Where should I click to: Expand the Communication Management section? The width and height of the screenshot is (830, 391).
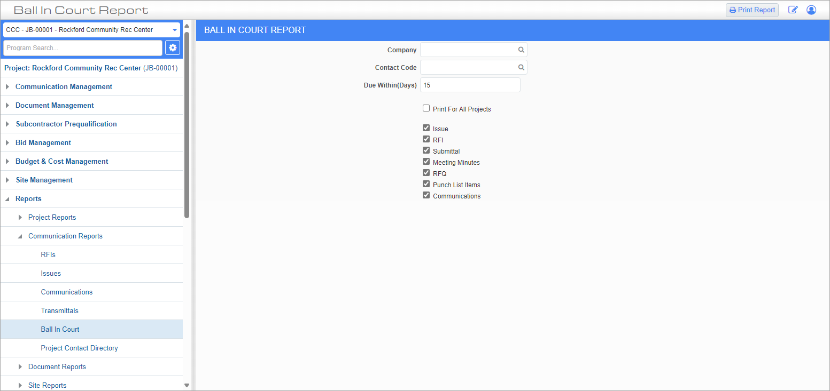(x=64, y=86)
